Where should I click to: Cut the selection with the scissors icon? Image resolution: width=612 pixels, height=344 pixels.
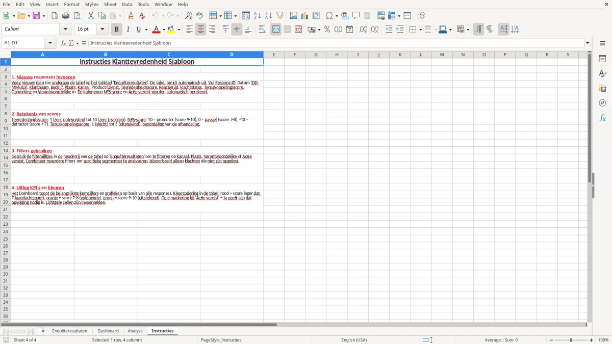tap(91, 16)
